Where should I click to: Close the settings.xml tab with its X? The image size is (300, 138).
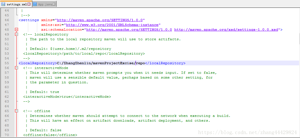click(29, 4)
